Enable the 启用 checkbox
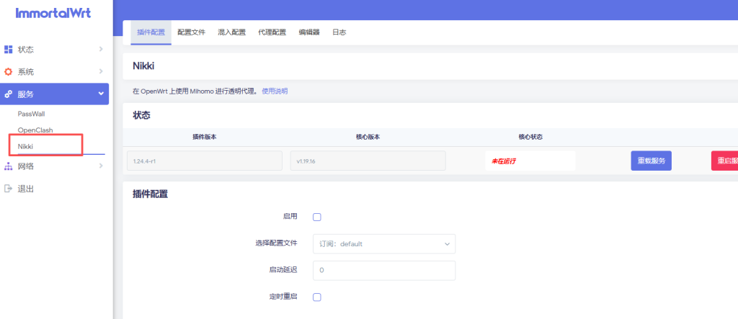Screen dimensions: 738x319 point(317,217)
